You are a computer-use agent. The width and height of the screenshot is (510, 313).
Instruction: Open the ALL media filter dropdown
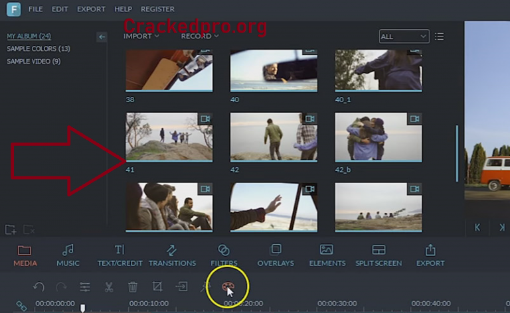(x=403, y=36)
